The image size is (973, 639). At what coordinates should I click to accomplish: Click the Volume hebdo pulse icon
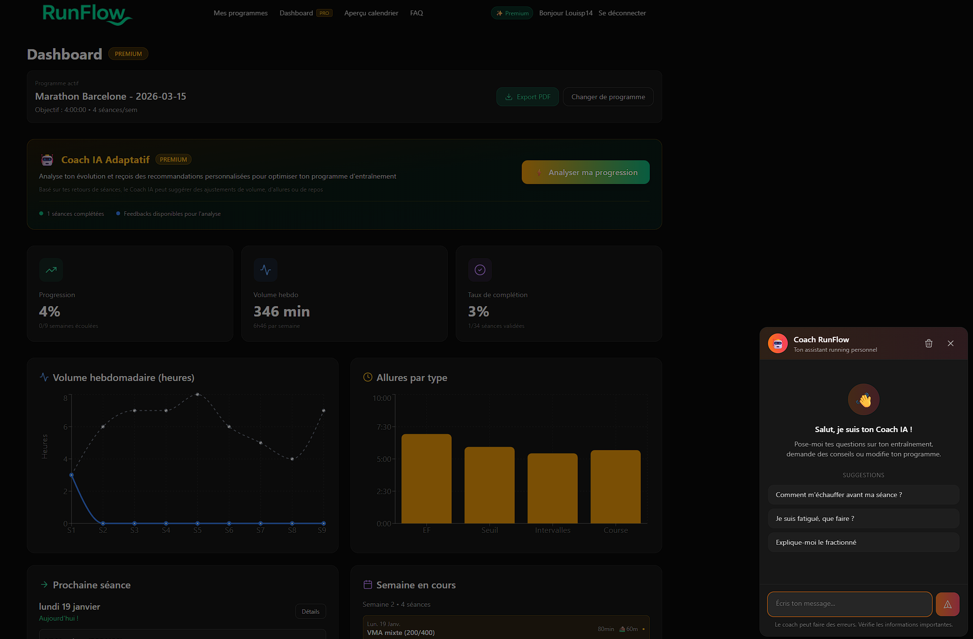(x=266, y=270)
